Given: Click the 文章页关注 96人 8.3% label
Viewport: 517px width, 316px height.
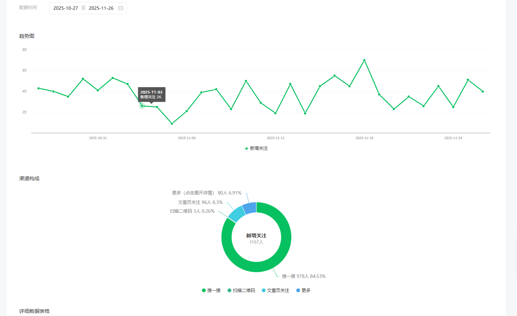Looking at the screenshot, I should (200, 202).
